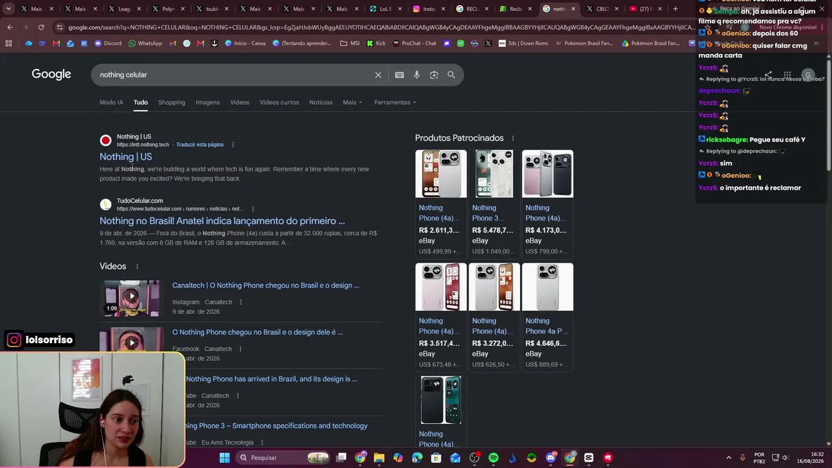
Task: Go back to the previous page
Action: [x=10, y=27]
